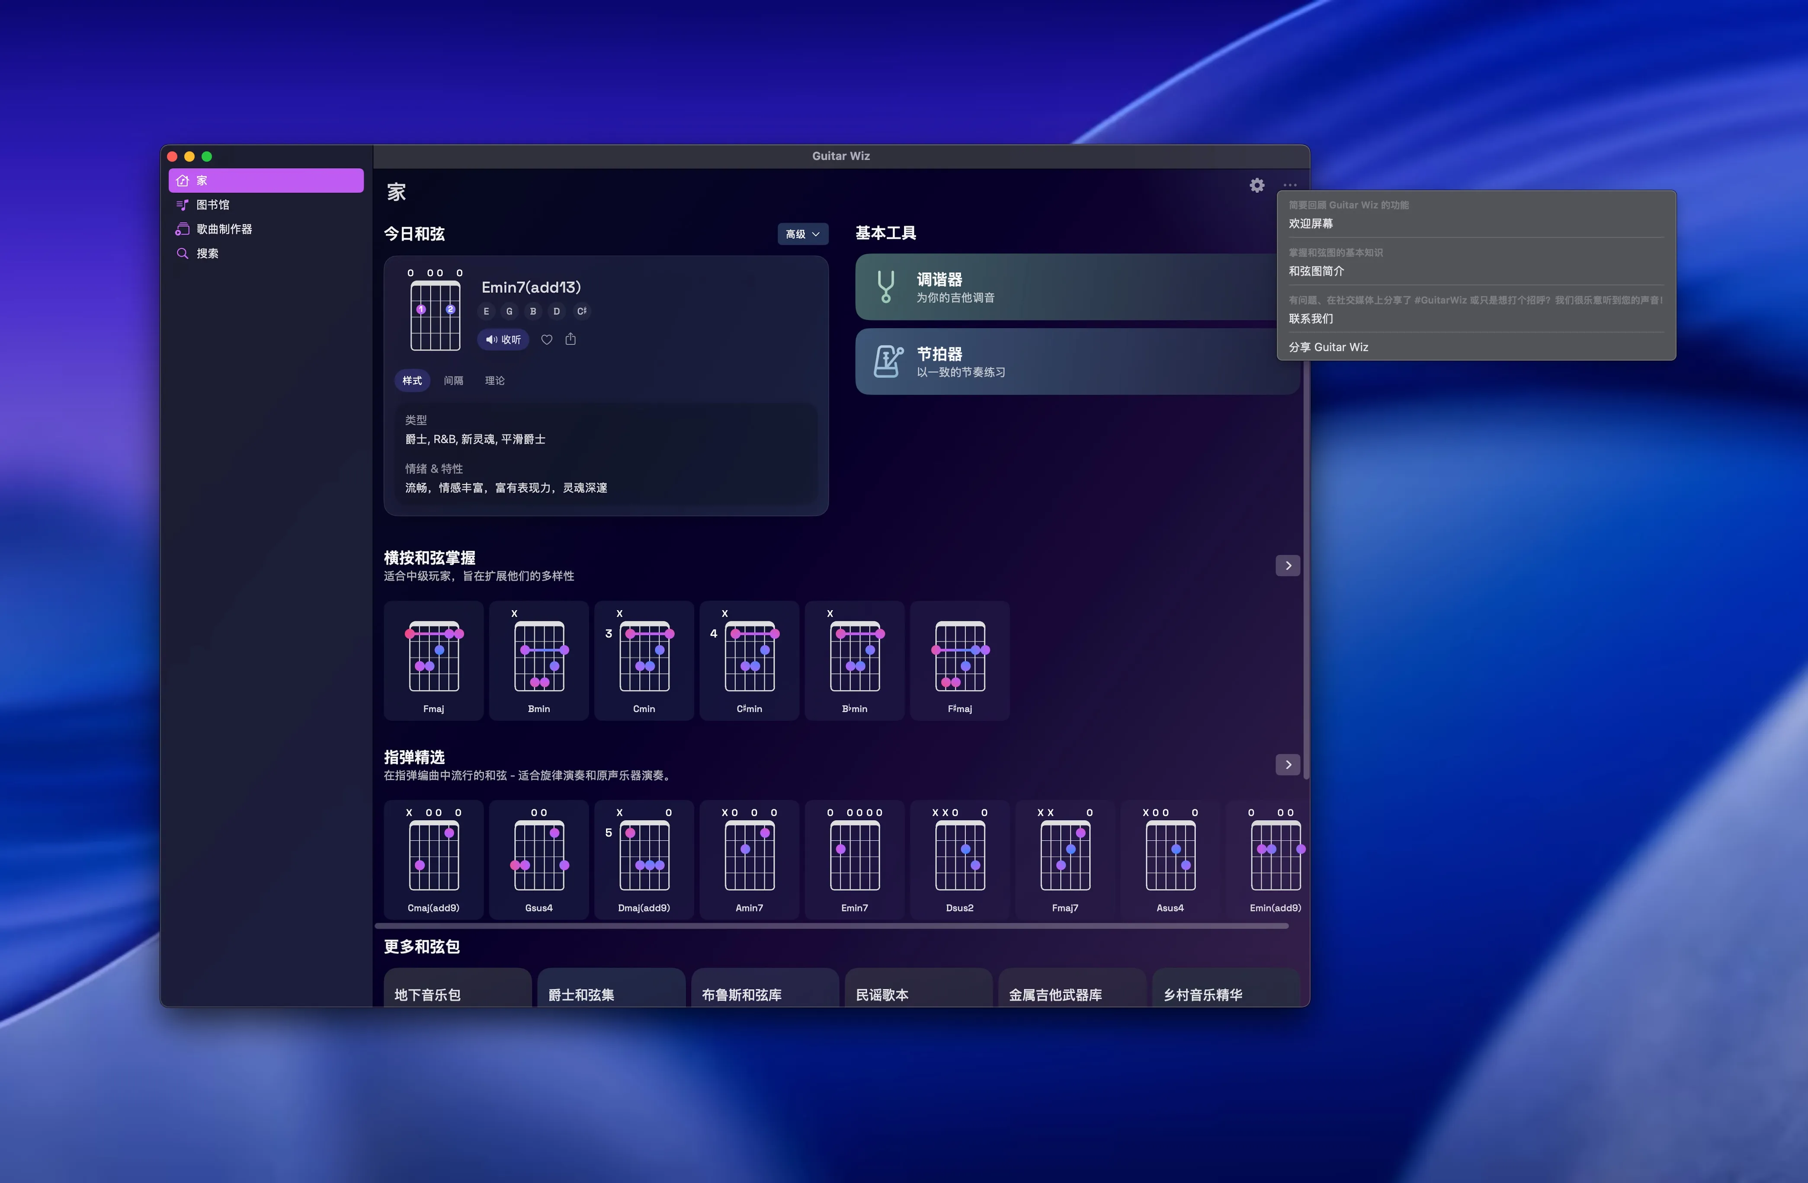The width and height of the screenshot is (1808, 1183).
Task: Open the Bmin chord card
Action: tap(539, 661)
